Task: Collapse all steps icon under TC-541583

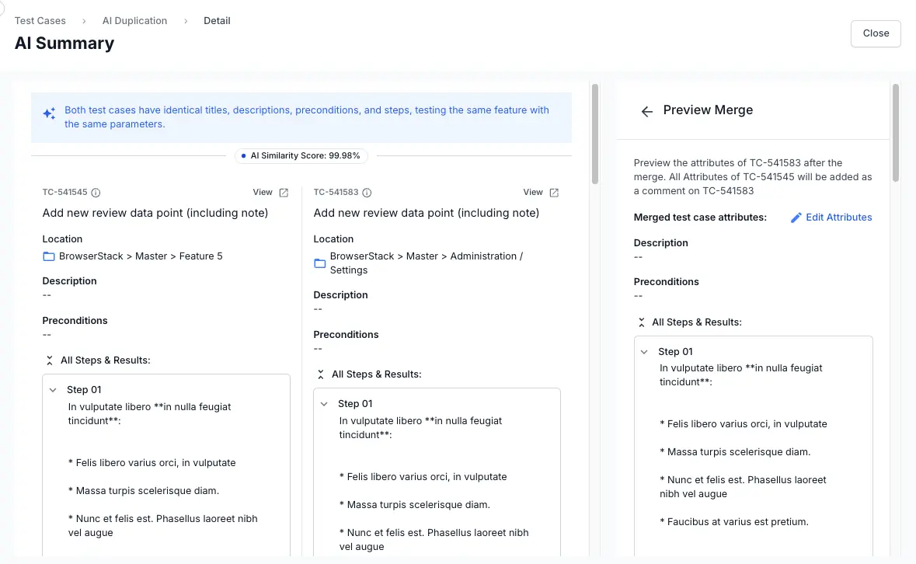Action: coord(321,374)
